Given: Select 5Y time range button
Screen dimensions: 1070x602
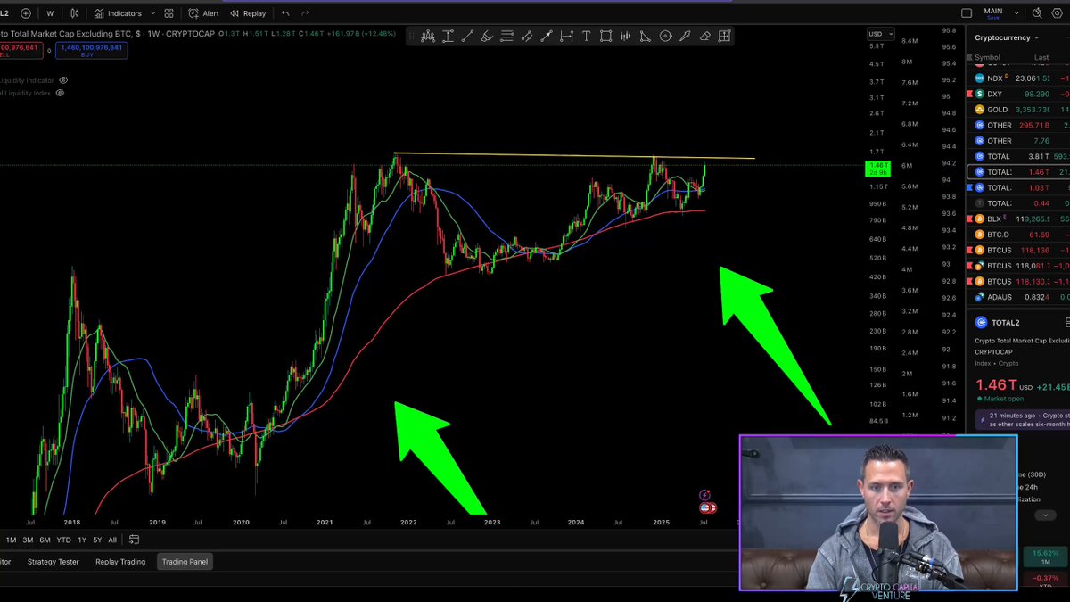Looking at the screenshot, I should coord(97,540).
